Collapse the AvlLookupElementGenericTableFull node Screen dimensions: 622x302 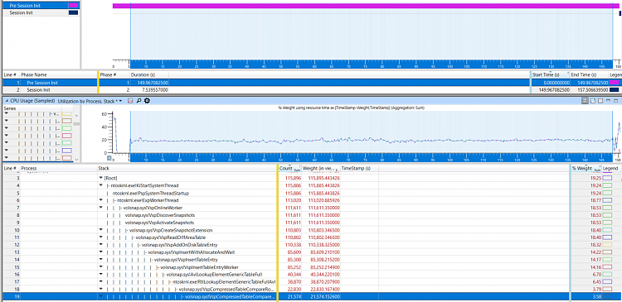coord(100,275)
